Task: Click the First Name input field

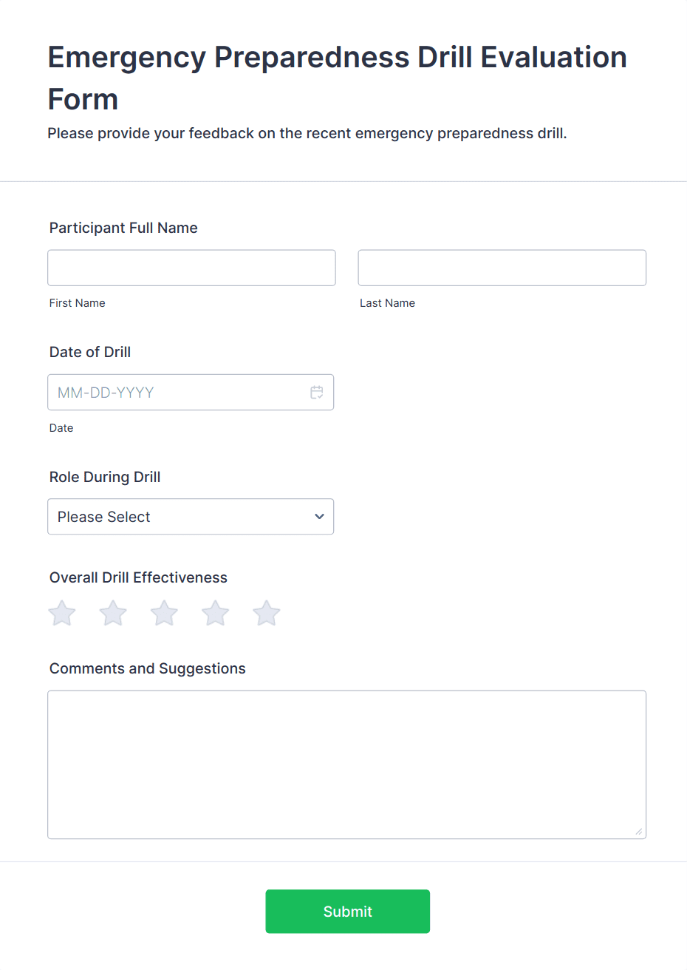Action: 191,268
